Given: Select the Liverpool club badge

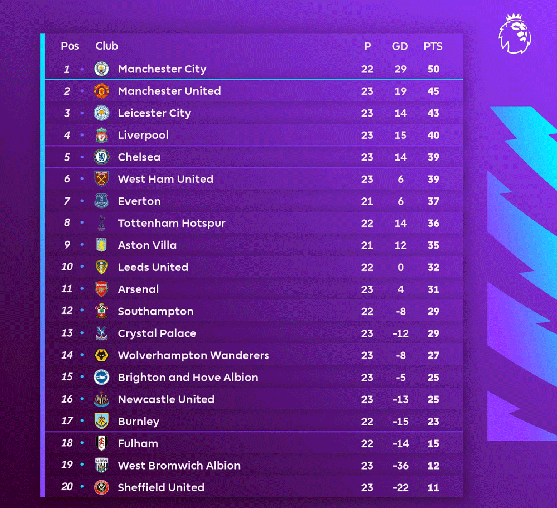Looking at the screenshot, I should (x=101, y=135).
